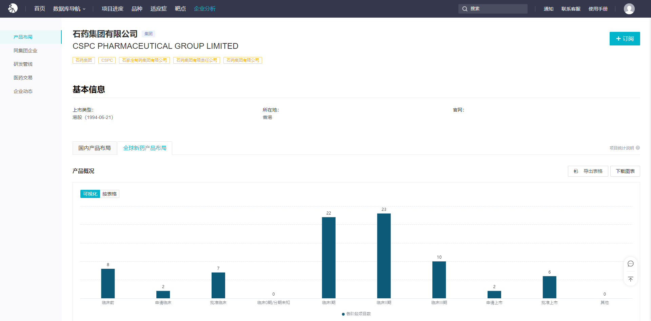Open the feedback chat bubble icon
651x321 pixels.
pyautogui.click(x=631, y=264)
